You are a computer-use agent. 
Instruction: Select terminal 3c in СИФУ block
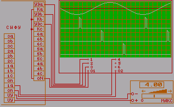coord(9,46)
